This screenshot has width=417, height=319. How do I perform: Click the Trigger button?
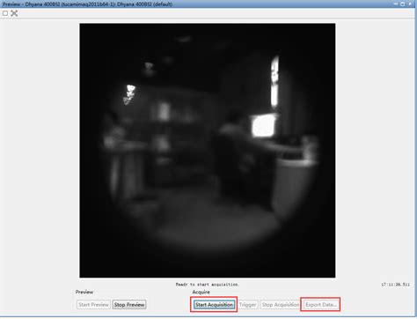click(248, 305)
